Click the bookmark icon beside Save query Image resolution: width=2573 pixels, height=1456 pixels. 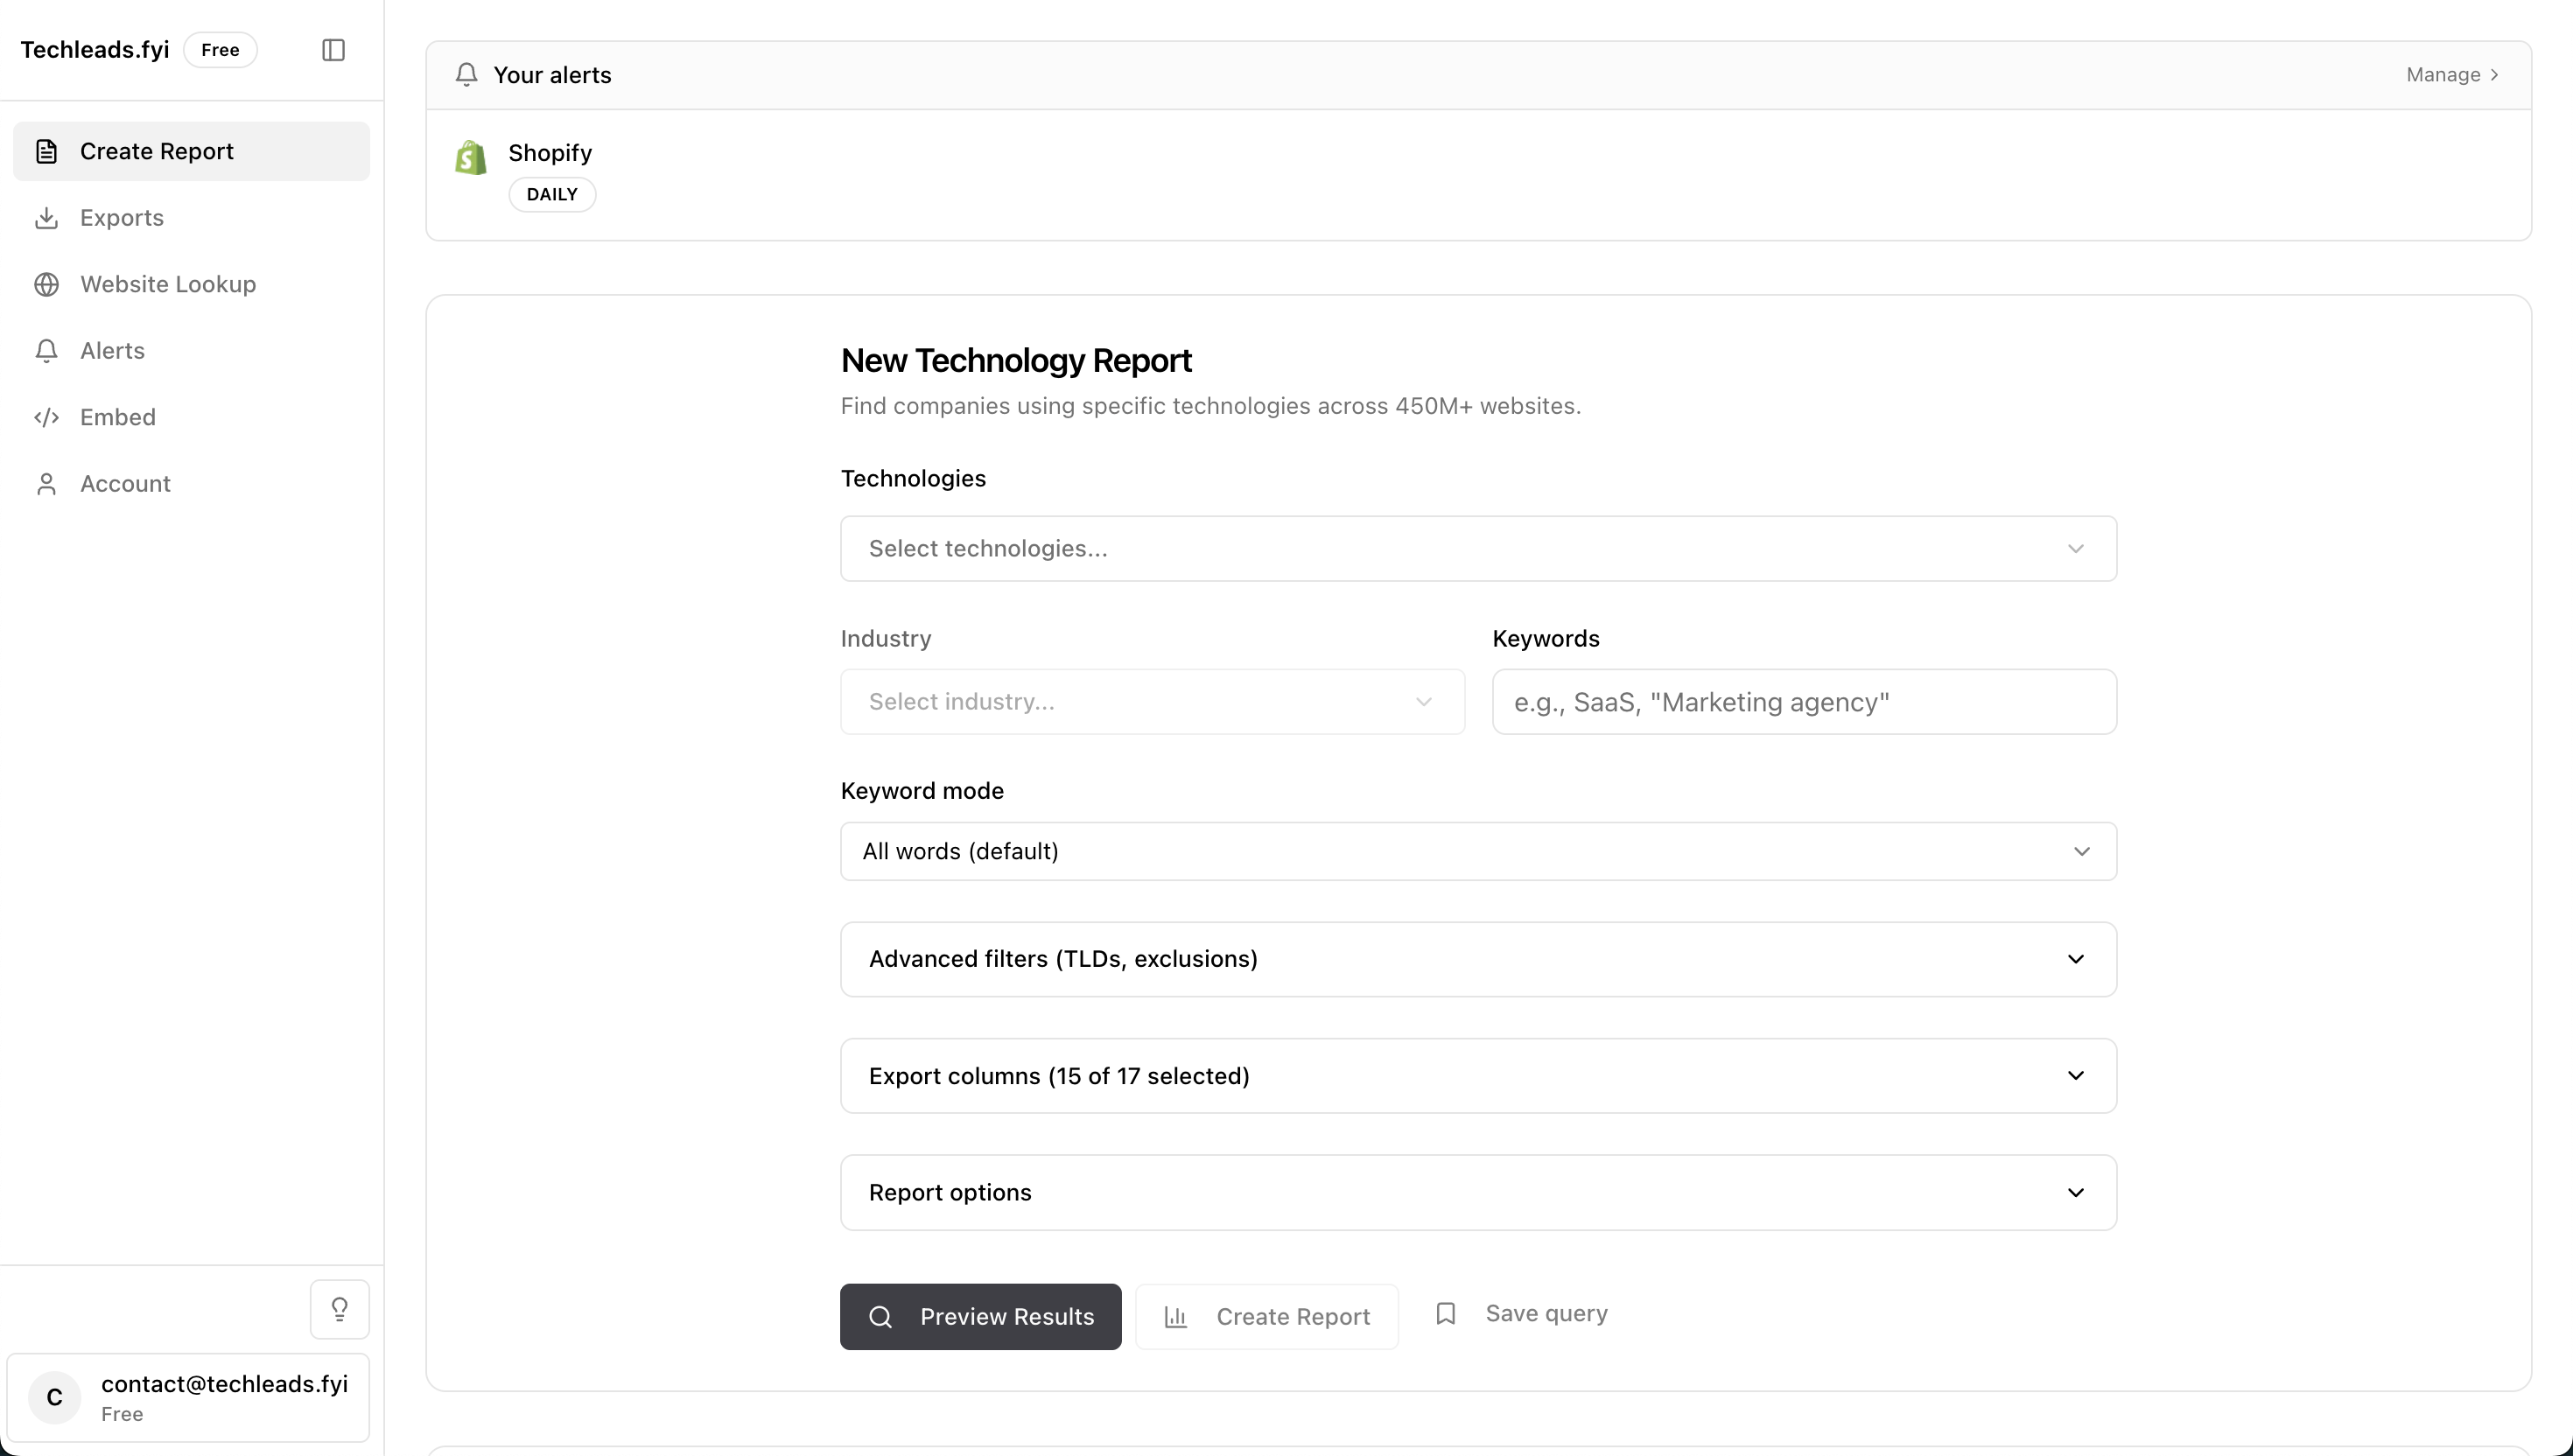pyautogui.click(x=1446, y=1314)
